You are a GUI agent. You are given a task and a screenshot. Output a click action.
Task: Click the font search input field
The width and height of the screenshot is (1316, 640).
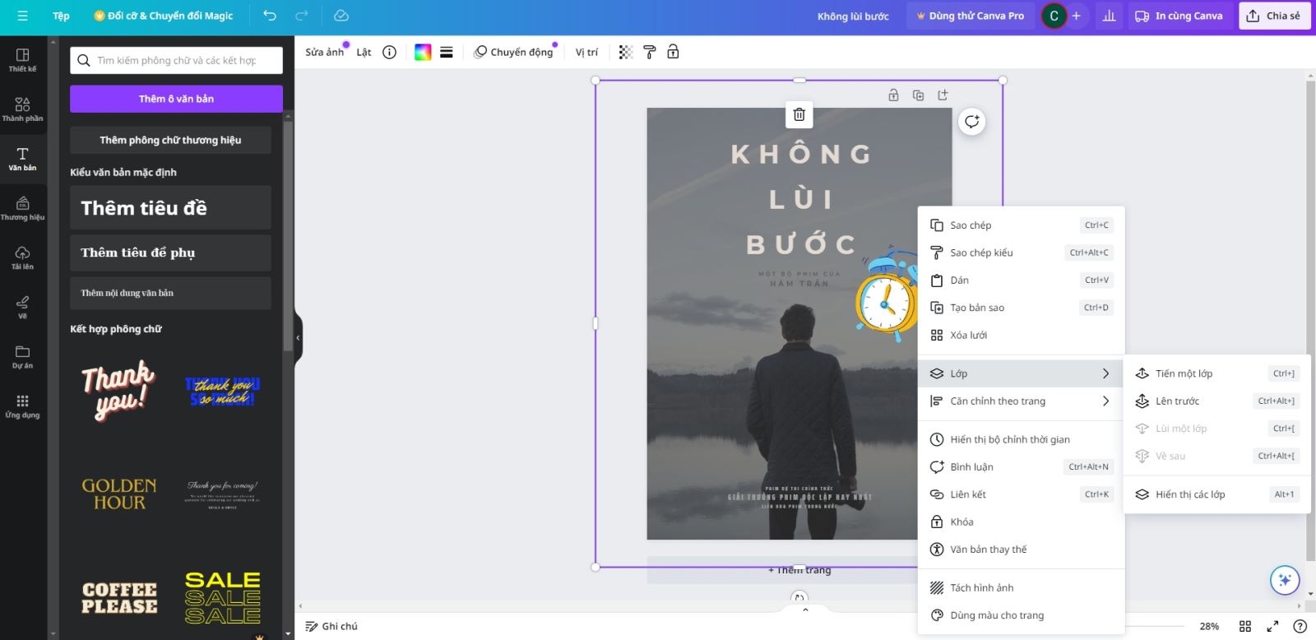(176, 60)
